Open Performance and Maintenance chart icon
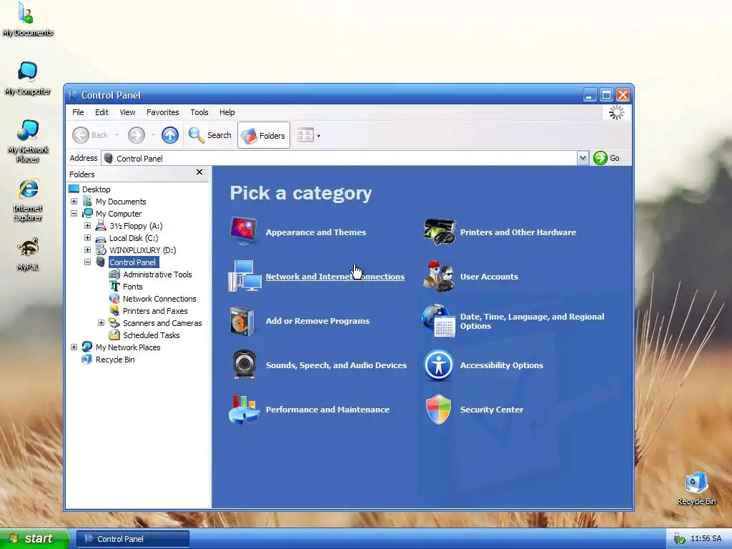Image resolution: width=732 pixels, height=549 pixels. click(x=244, y=409)
